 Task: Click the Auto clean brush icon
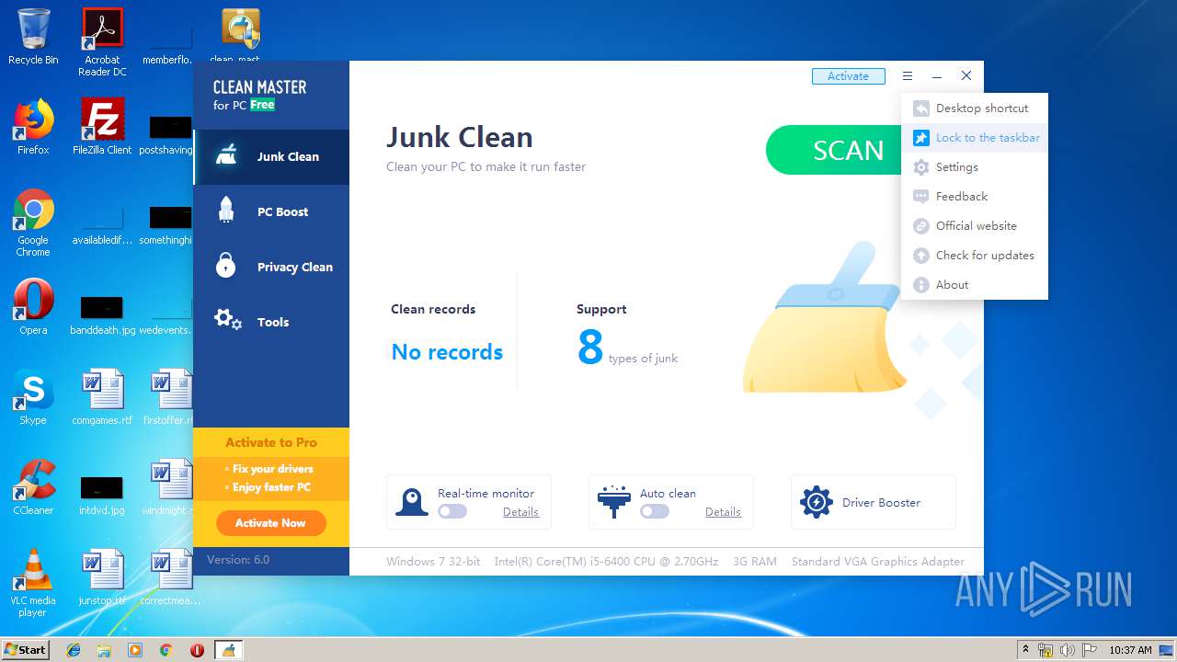613,502
